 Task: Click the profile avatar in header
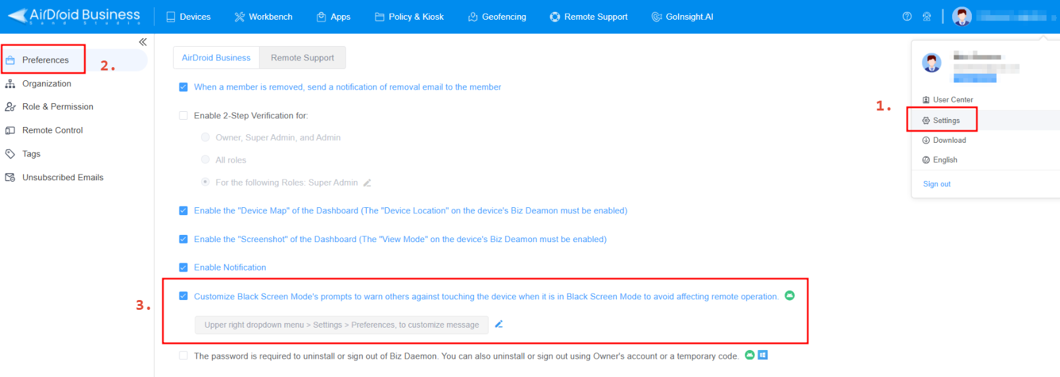(961, 16)
